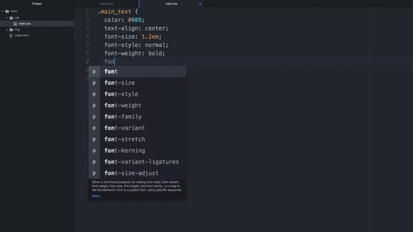Click the property icon beside font-family suggestion

tap(94, 117)
